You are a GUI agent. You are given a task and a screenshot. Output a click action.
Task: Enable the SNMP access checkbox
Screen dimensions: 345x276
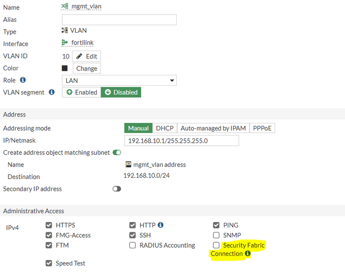[216, 235]
